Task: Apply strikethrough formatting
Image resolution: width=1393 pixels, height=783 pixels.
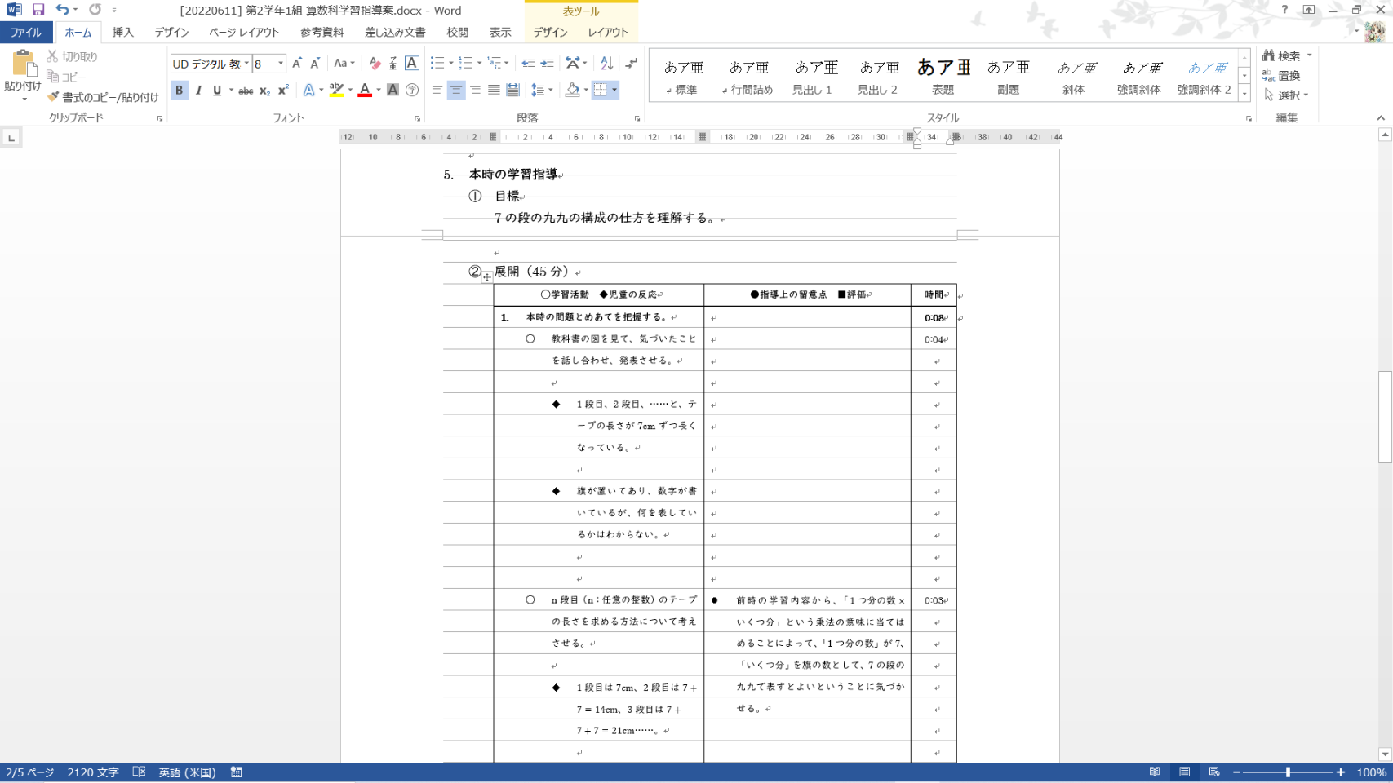Action: pyautogui.click(x=246, y=91)
